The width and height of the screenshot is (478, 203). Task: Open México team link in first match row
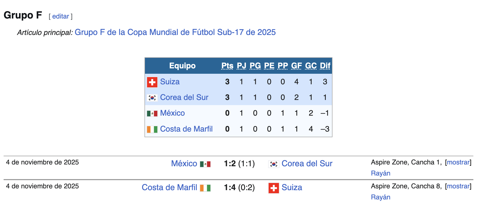184,163
